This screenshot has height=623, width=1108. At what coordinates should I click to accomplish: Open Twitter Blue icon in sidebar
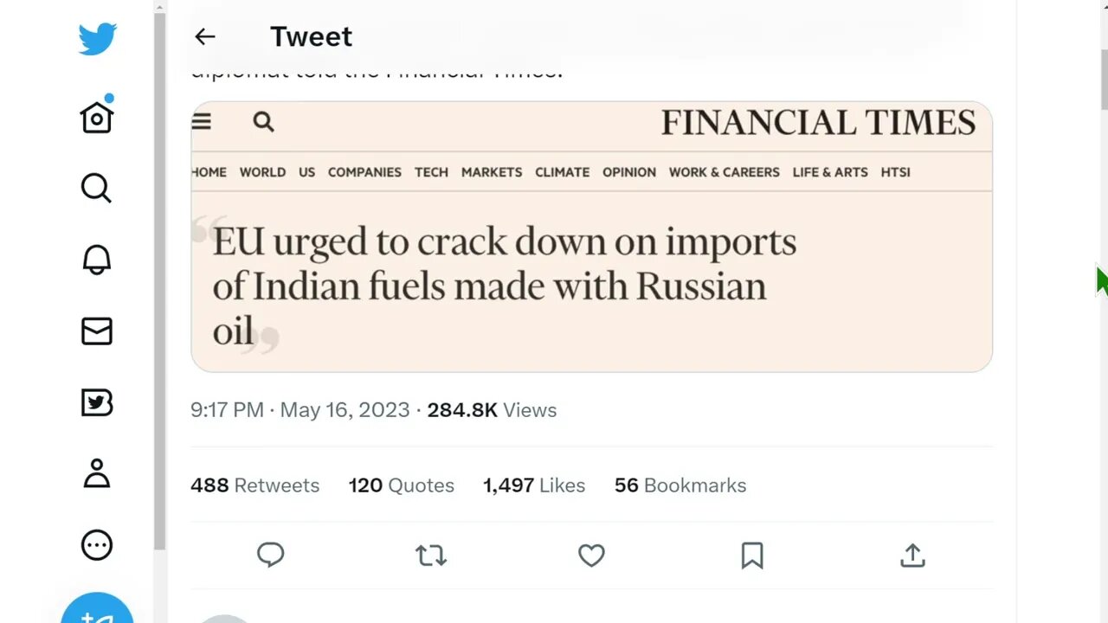click(97, 403)
